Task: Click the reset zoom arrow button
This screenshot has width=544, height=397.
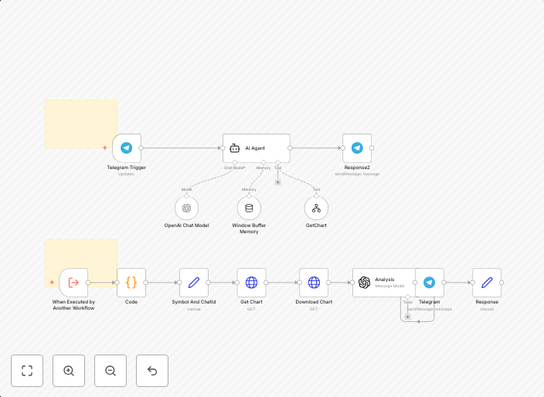Action: 152,371
